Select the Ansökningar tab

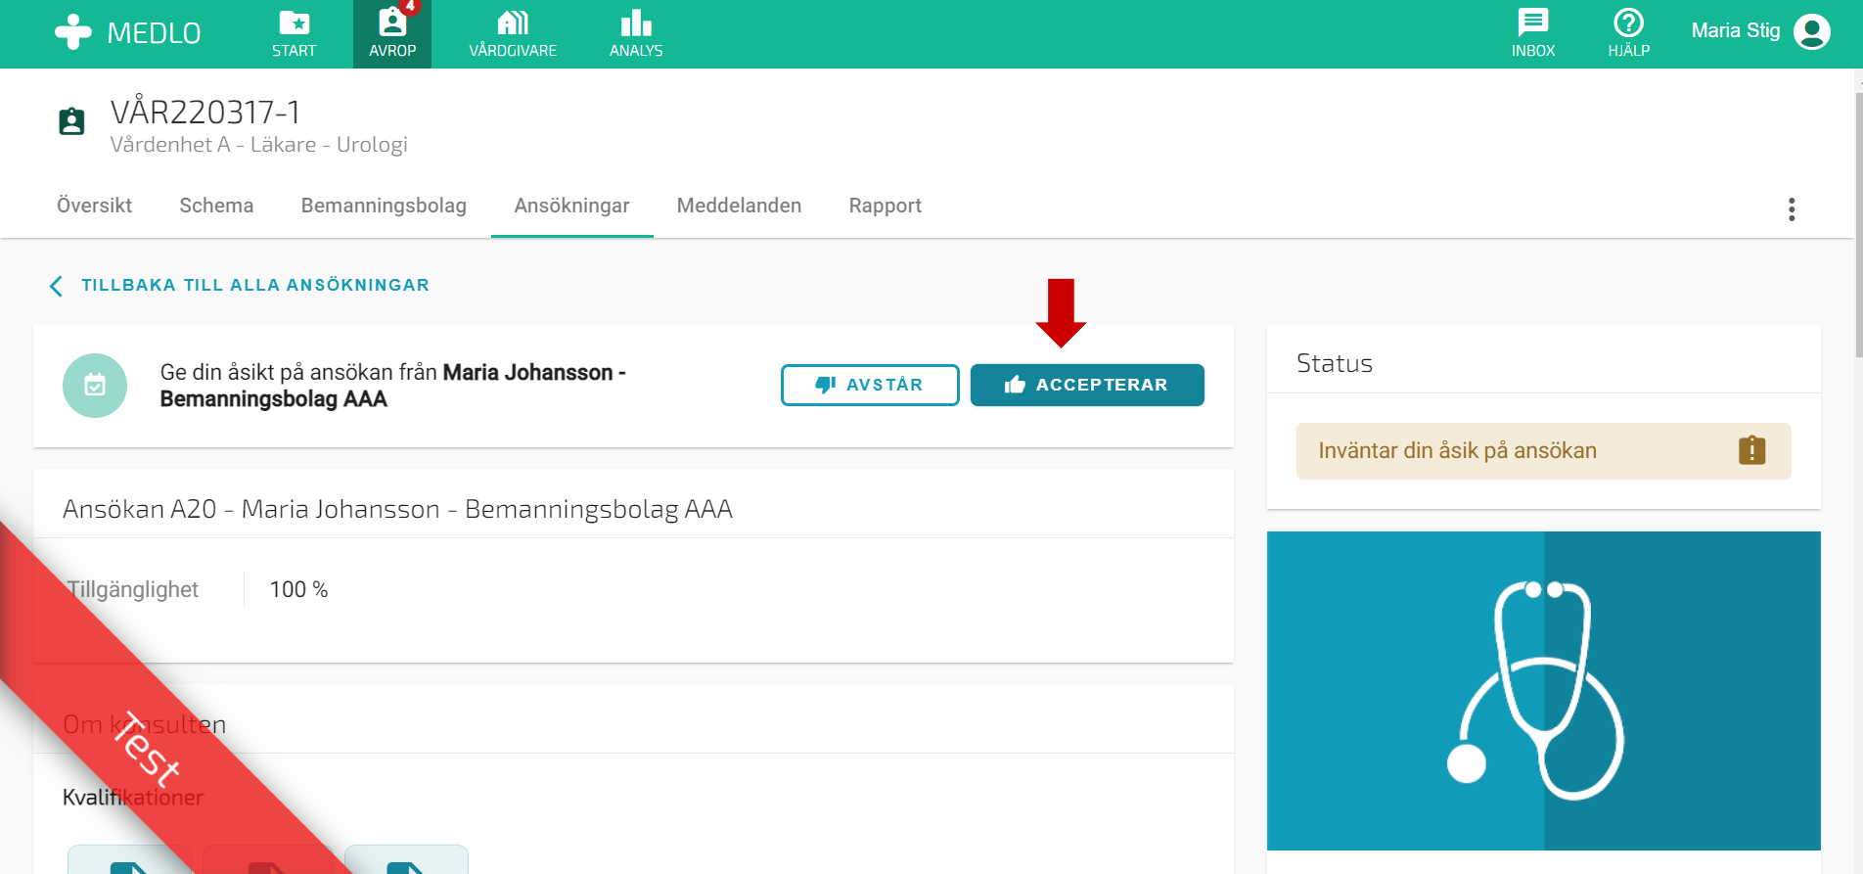click(572, 206)
